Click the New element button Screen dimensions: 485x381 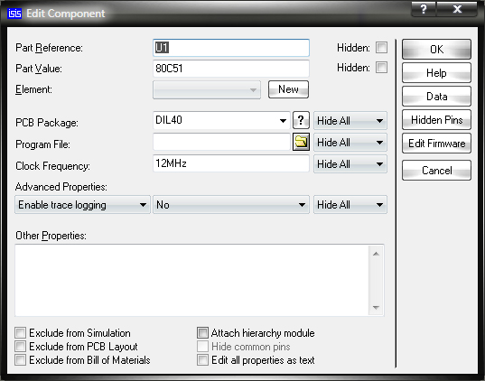coord(288,89)
